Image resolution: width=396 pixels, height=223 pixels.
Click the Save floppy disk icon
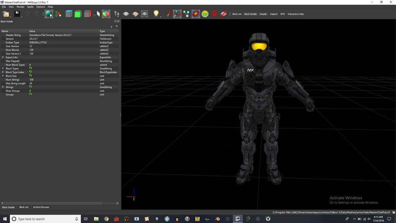[x=17, y=14]
